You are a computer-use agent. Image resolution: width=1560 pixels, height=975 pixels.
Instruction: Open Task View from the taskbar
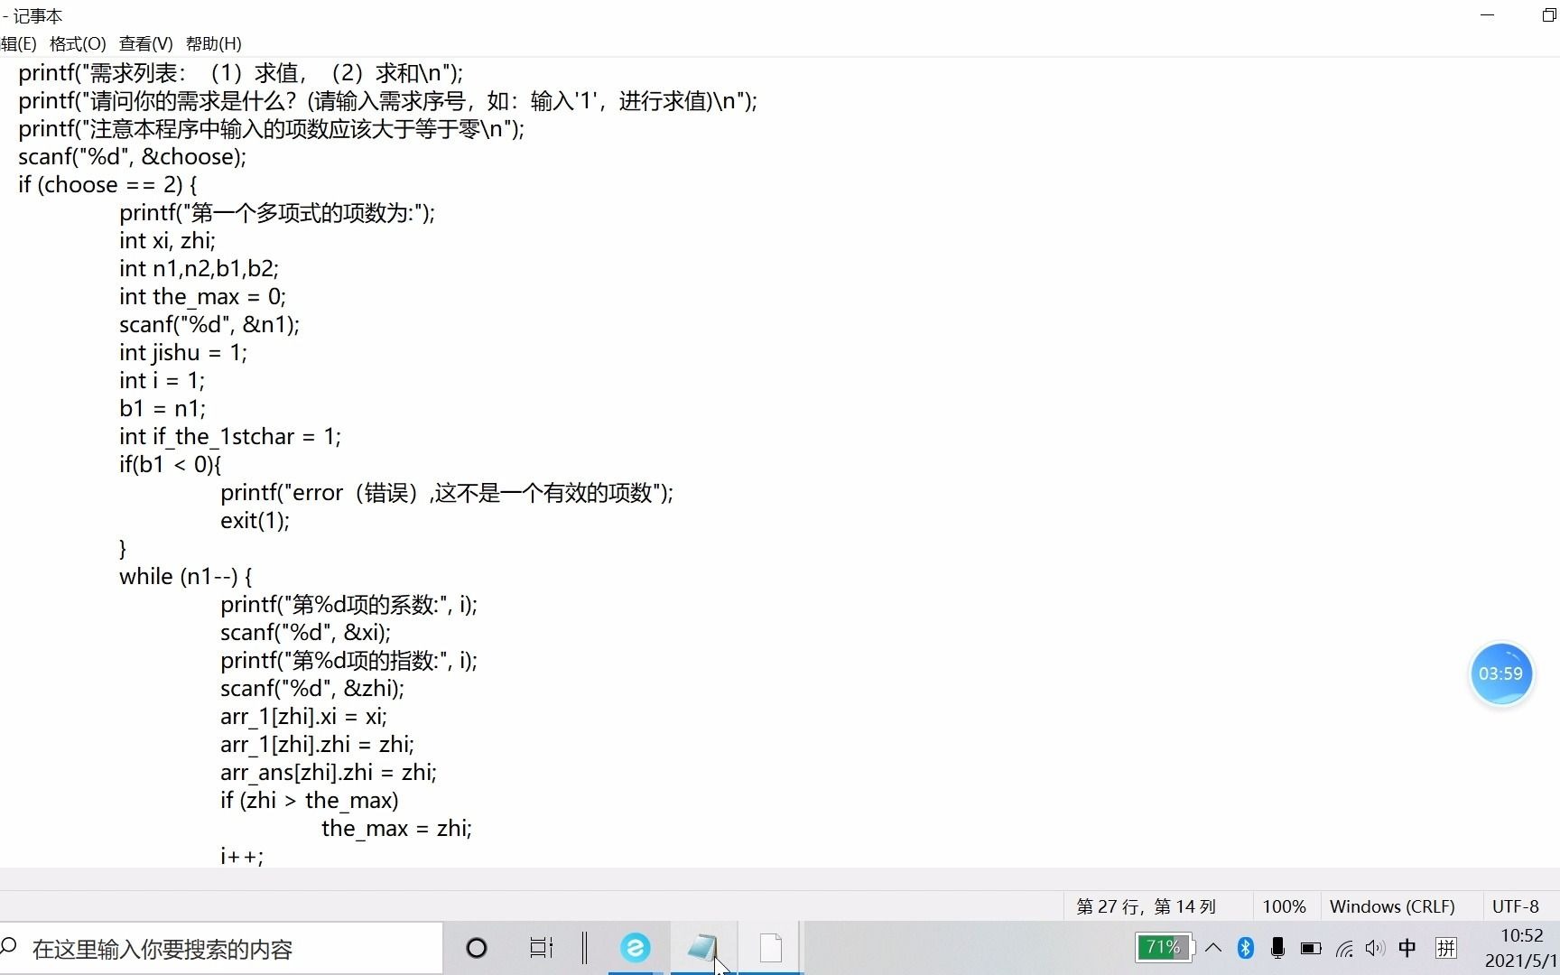(x=541, y=948)
